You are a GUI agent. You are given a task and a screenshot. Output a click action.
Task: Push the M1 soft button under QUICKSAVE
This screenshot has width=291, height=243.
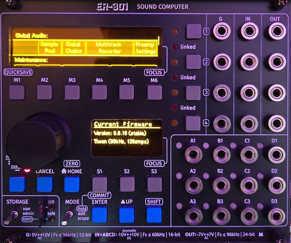(x=17, y=92)
